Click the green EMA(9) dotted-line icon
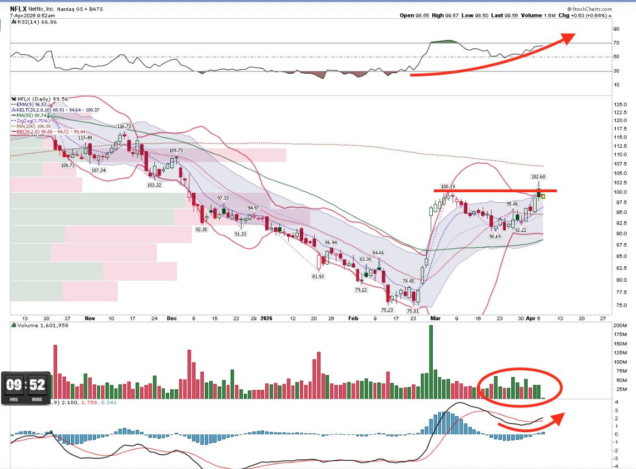This screenshot has width=636, height=469. click(x=14, y=105)
